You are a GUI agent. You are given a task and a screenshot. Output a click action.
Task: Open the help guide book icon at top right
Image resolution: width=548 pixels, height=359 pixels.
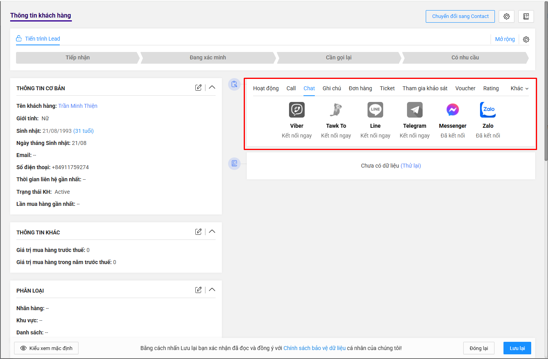point(526,16)
